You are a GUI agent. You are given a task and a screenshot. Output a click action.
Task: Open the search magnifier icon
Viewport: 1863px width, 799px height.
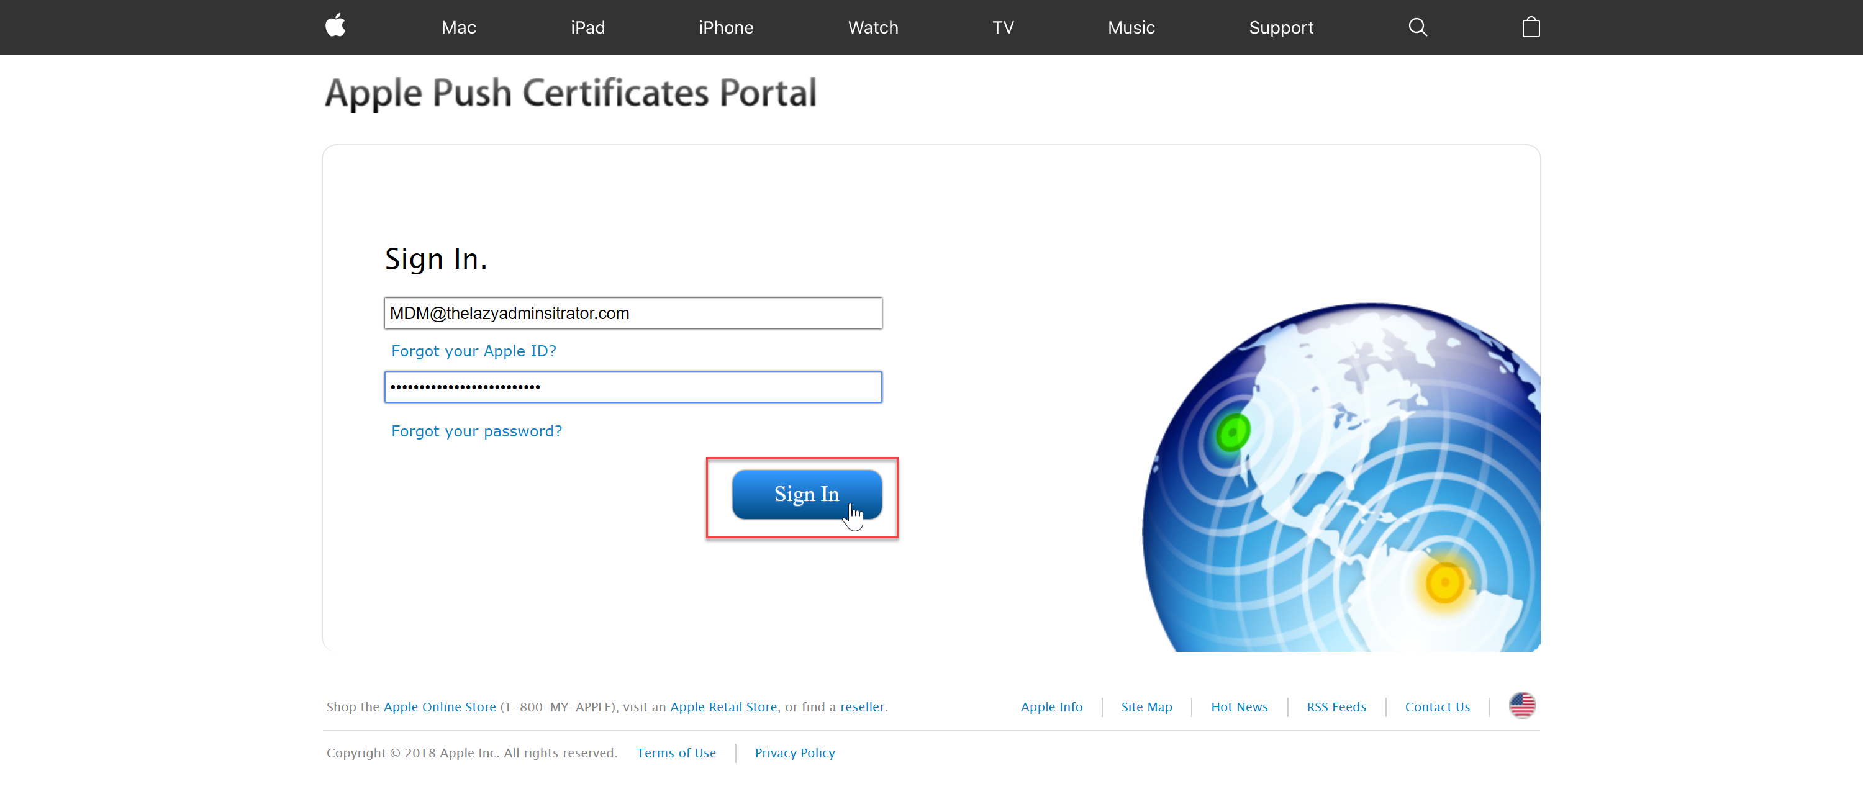pyautogui.click(x=1418, y=27)
